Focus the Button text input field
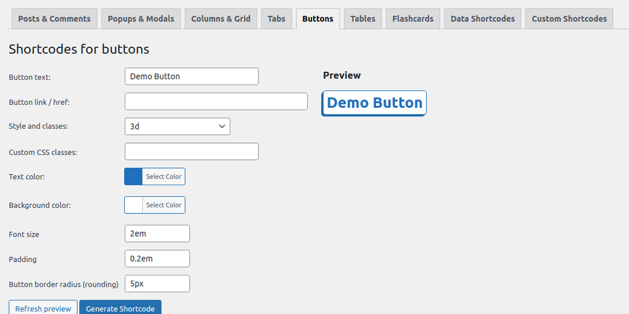The image size is (629, 314). pyautogui.click(x=191, y=76)
